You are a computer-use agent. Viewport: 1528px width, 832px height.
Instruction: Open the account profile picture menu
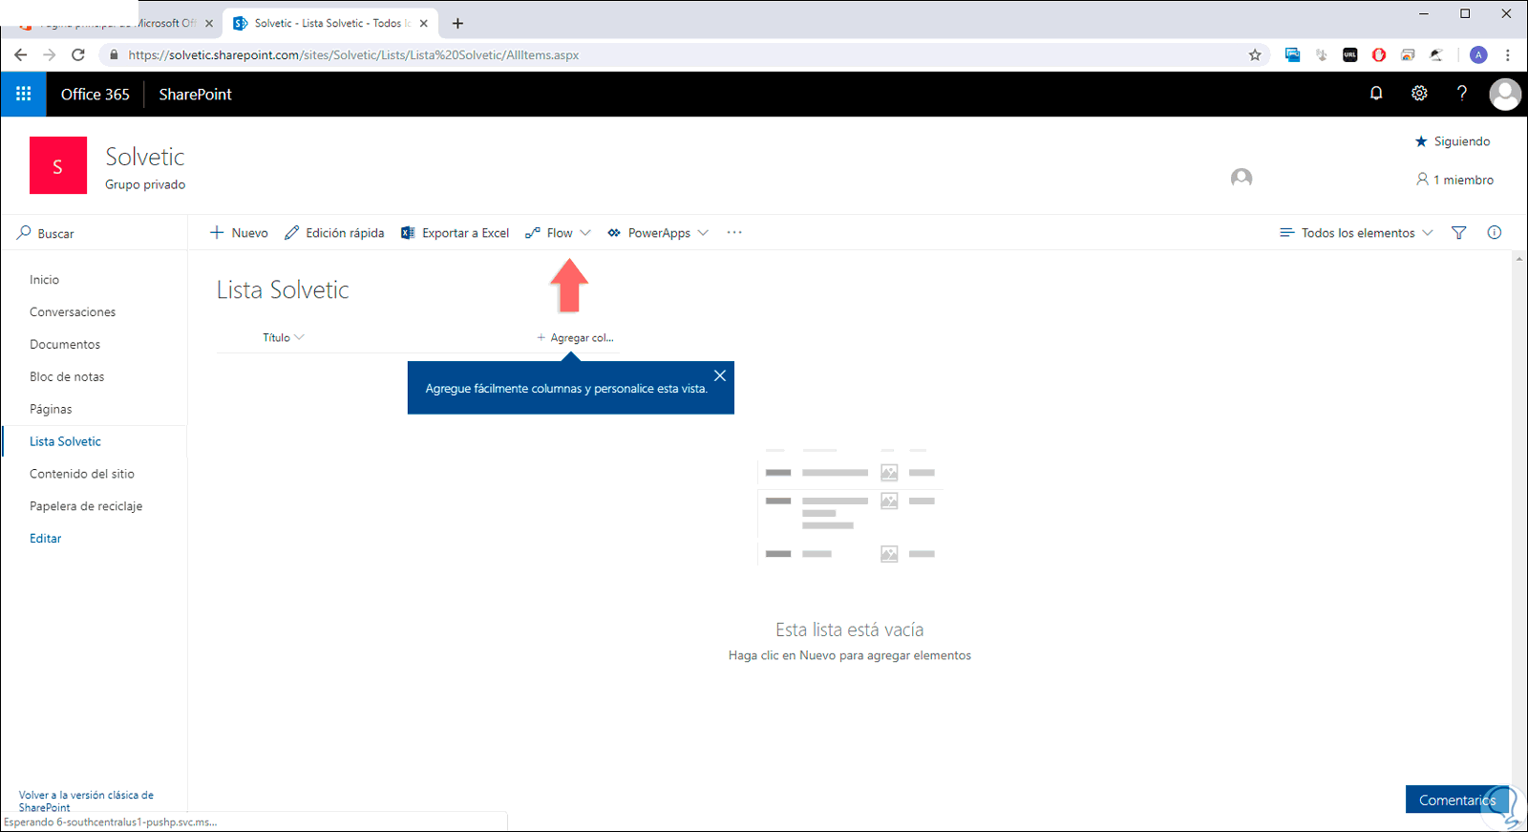[1505, 94]
